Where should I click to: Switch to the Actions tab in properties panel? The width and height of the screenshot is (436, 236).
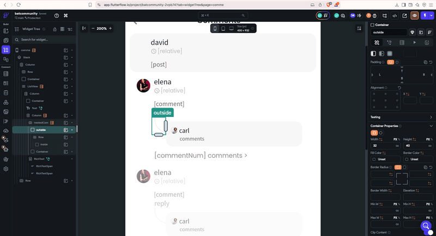tap(389, 42)
